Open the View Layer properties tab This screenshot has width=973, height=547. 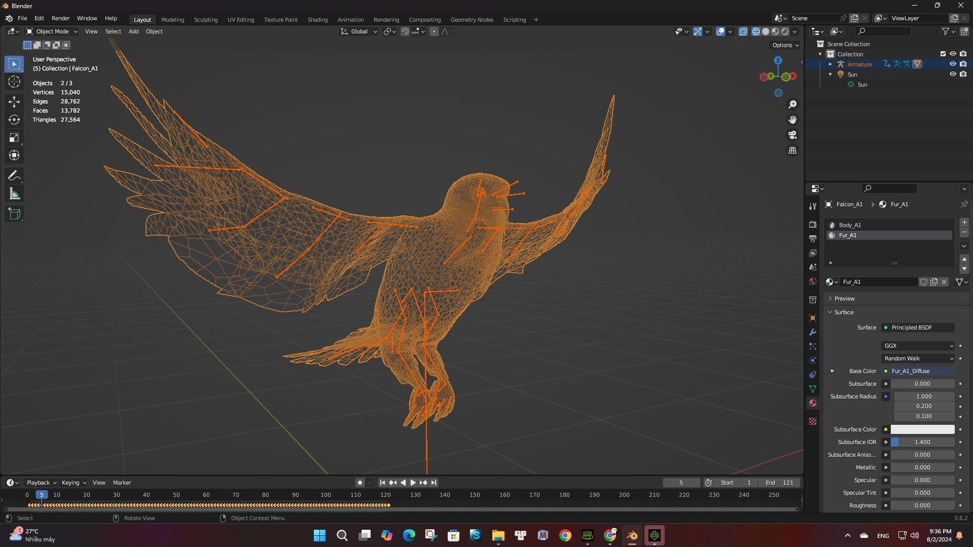(x=813, y=253)
